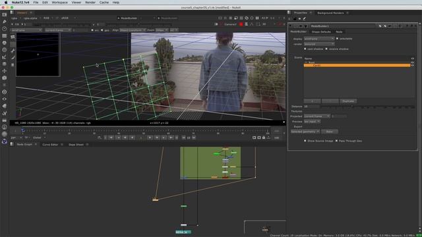The width and height of the screenshot is (422, 237).
Task: Open the Workspace menu
Action: click(x=60, y=3)
